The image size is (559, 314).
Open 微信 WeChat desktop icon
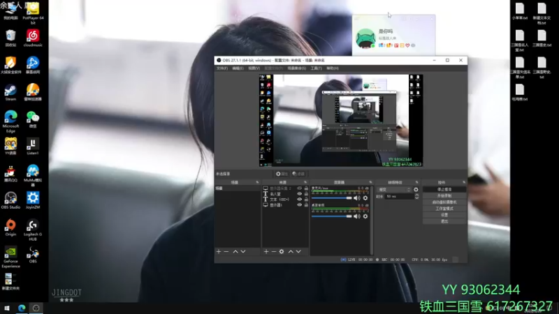tap(33, 120)
